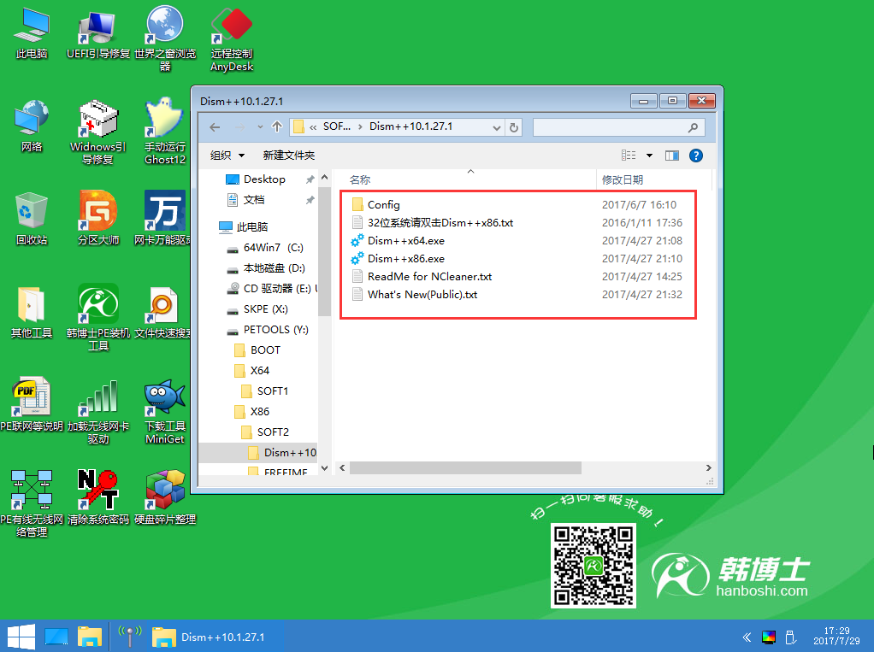The width and height of the screenshot is (874, 652).
Task: Open the 世界之窗浏览器 browser shortcut
Action: (x=165, y=39)
